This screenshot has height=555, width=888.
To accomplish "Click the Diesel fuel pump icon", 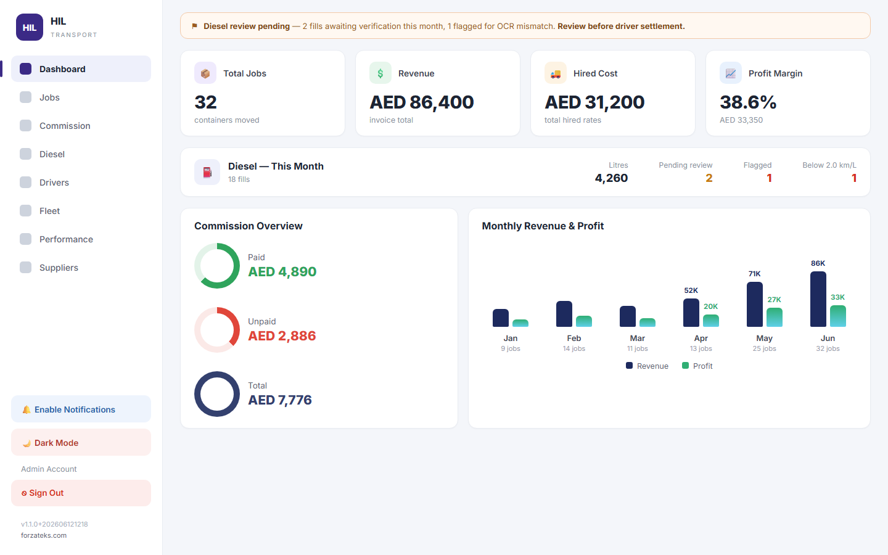I will [x=207, y=172].
